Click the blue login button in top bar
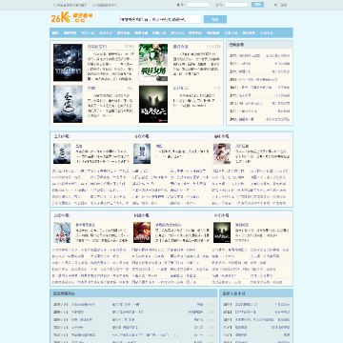 tap(257, 5)
